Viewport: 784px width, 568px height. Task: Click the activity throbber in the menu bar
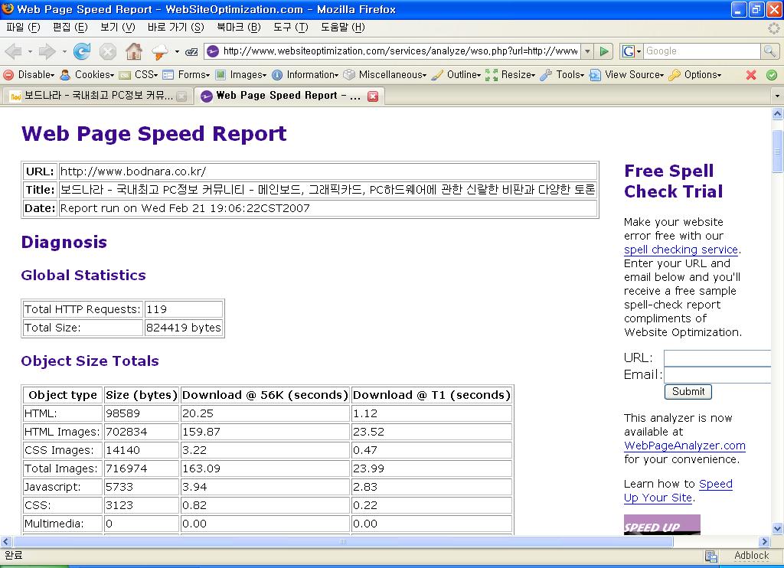point(774,28)
